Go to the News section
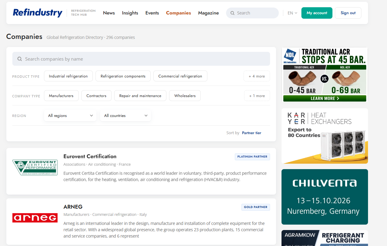Image resolution: width=387 pixels, height=246 pixels. (109, 13)
